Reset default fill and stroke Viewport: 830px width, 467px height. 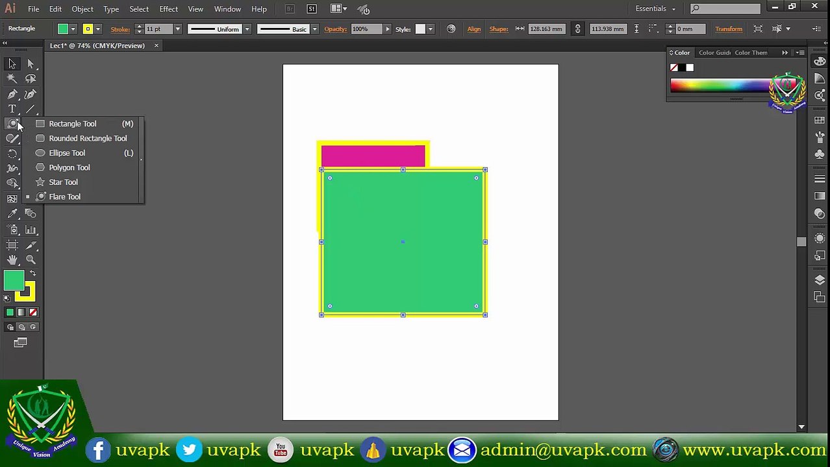(6, 298)
